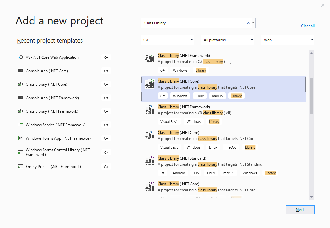Screen dimensions: 330x228
Task: Click the VB Class Library (.NET Core) result icon
Action: [150, 135]
